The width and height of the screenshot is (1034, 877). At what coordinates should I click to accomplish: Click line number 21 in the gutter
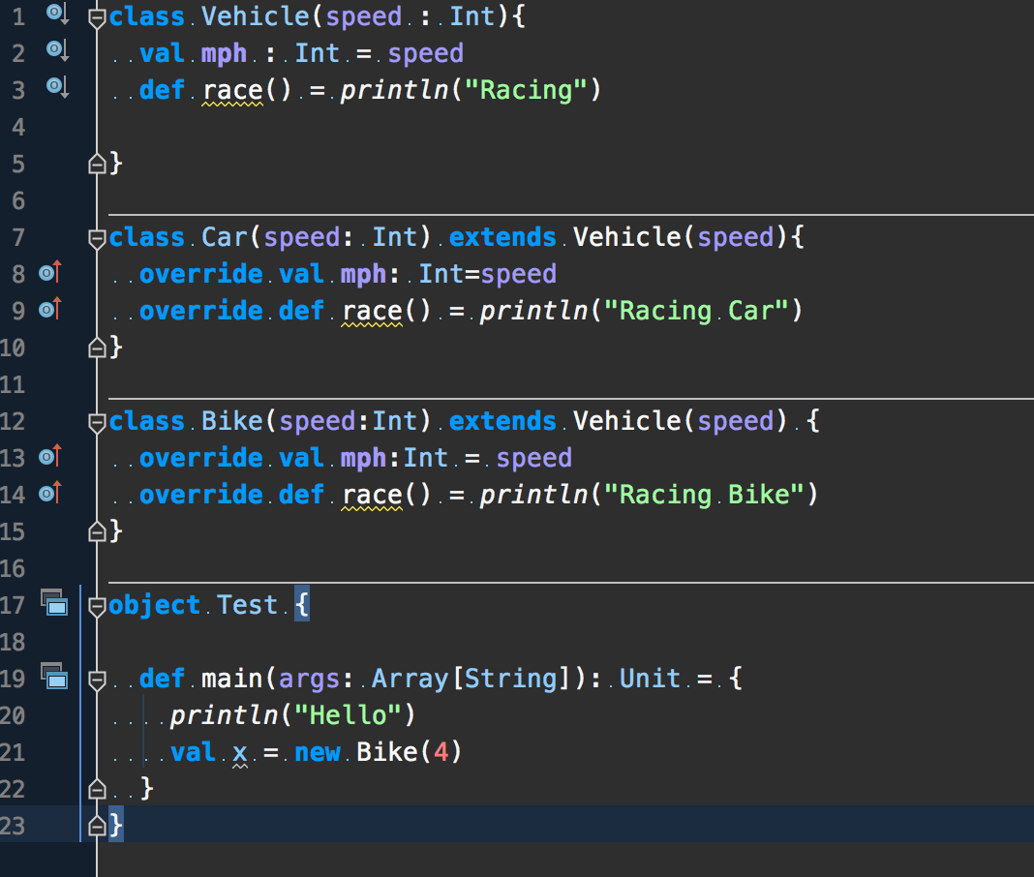point(14,752)
